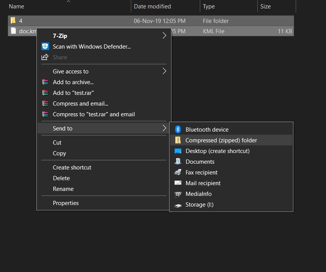Click date 06-Nov-19 12:05 PM of folder 4
The image size is (326, 272).
point(160,21)
